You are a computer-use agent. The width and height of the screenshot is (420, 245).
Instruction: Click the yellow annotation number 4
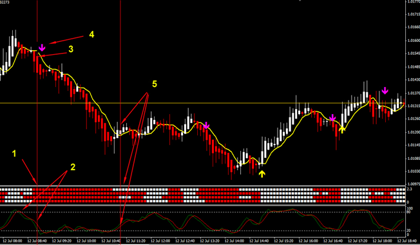pos(91,35)
